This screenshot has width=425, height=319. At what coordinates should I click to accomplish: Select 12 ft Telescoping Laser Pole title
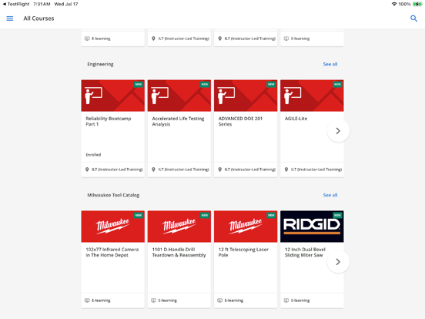pos(243,252)
